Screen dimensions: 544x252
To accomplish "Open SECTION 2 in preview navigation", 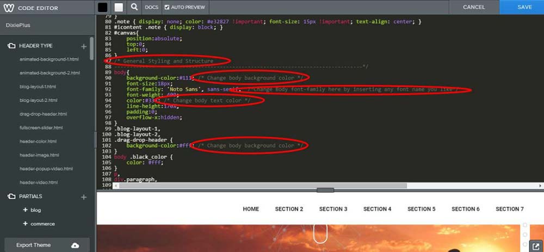I will click(289, 209).
